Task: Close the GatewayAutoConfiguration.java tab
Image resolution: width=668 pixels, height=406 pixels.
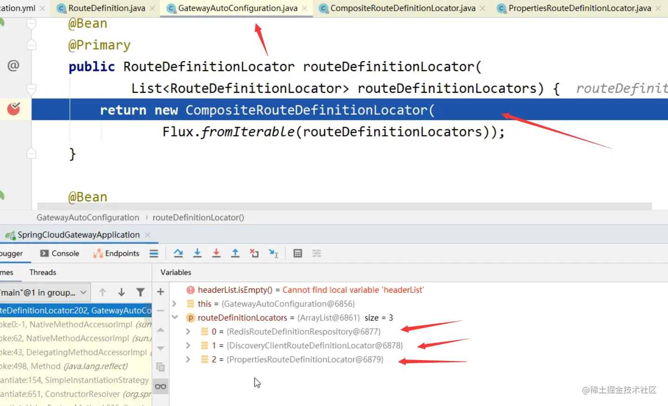Action: pos(304,8)
